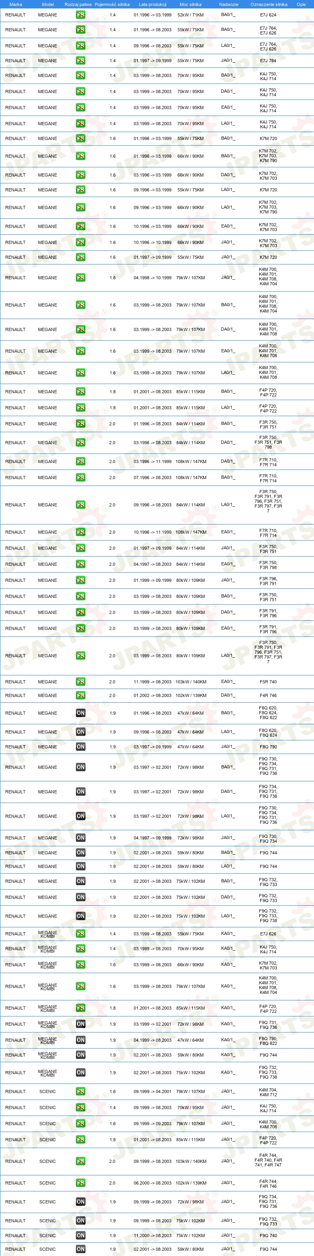Click the petrol icon in the F5R 740 row
Screen dimensions: 314x1256
tap(80, 682)
